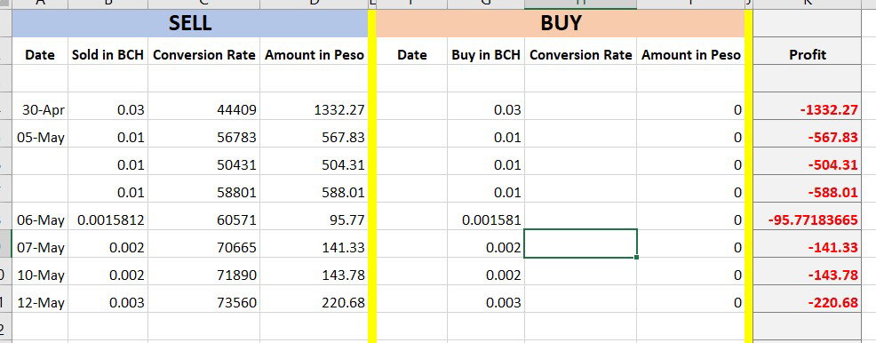Click the 70665 conversion rate cell
This screenshot has width=876, height=343.
204,247
